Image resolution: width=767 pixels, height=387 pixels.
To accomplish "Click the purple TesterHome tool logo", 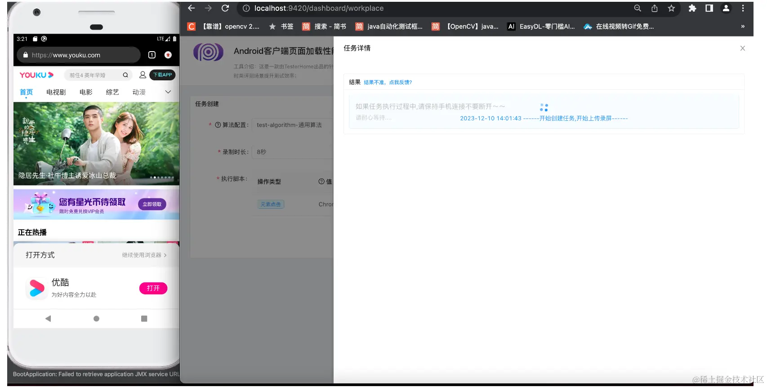I will pyautogui.click(x=208, y=52).
